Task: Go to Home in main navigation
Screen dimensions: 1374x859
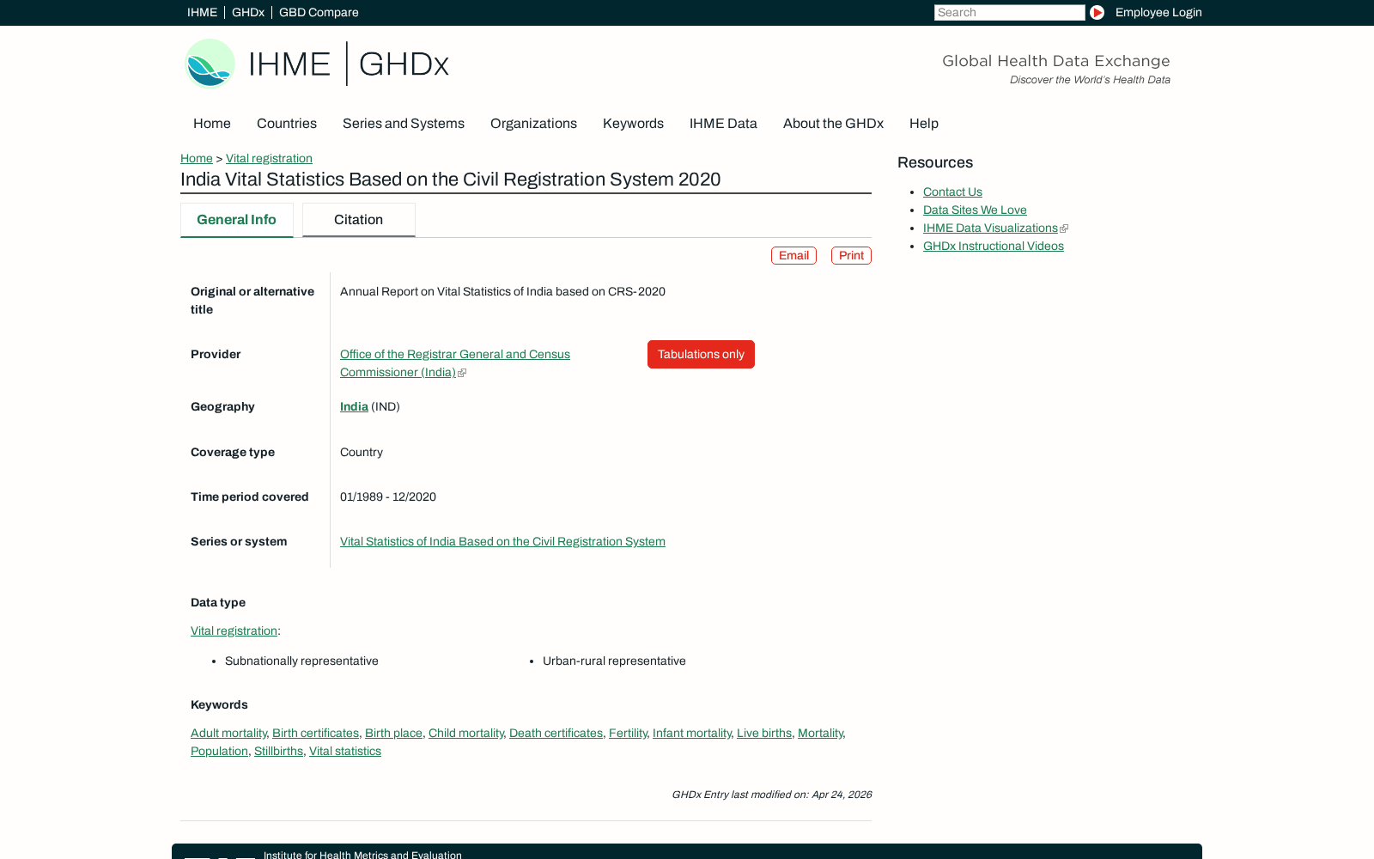Action: click(x=212, y=123)
